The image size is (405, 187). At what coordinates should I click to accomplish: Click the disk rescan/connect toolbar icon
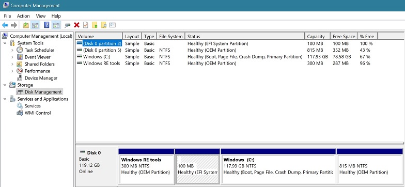click(68, 25)
